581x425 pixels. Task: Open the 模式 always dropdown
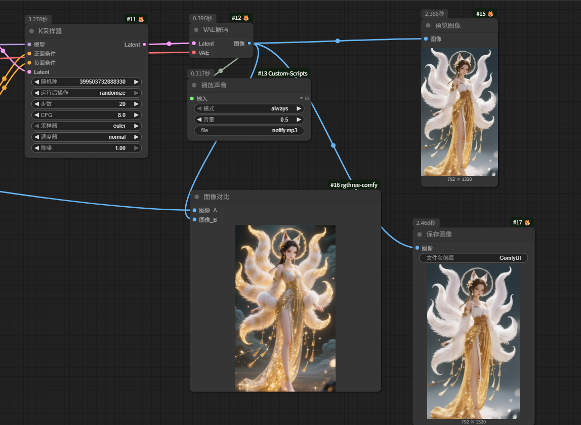249,109
